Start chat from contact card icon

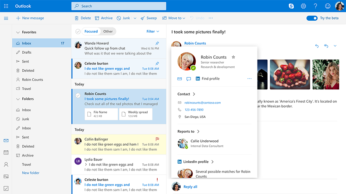189,79
